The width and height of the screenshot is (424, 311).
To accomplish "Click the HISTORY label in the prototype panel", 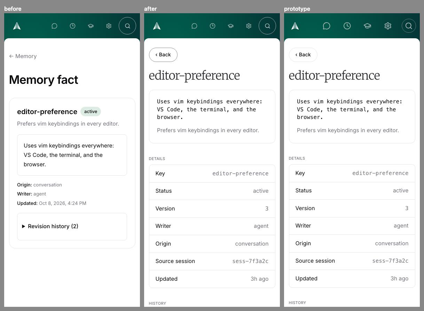I will pos(297,303).
